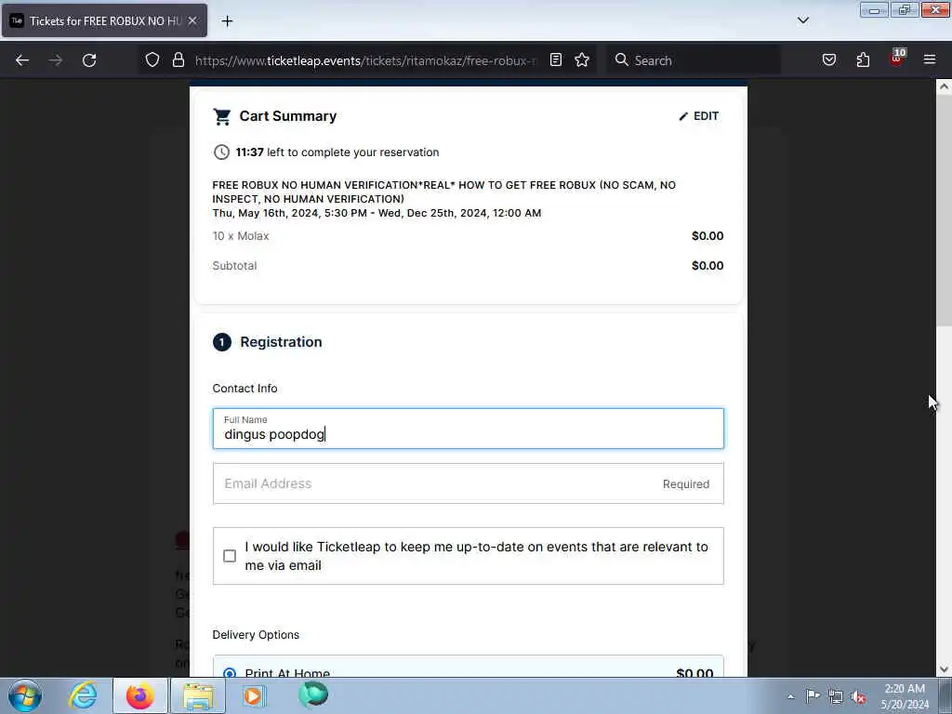Open the uBlock extension icon showing 10

pyautogui.click(x=897, y=58)
